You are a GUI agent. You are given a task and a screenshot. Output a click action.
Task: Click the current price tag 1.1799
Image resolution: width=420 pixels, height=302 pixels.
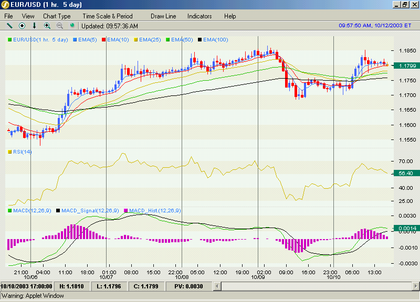pos(407,66)
